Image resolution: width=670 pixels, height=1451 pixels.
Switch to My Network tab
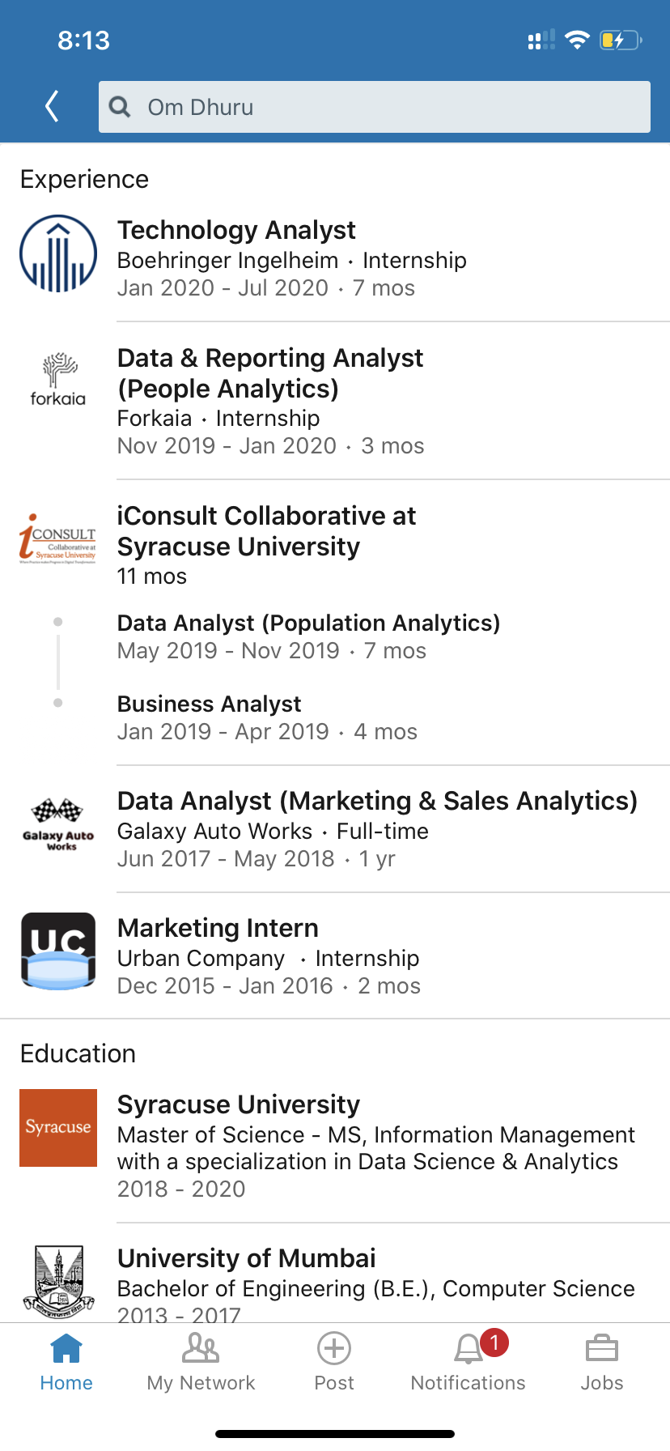pyautogui.click(x=201, y=1362)
